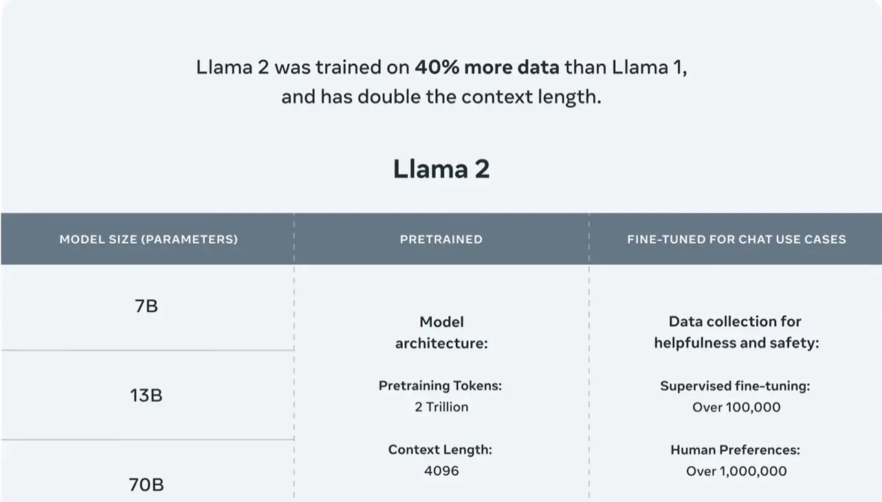Click Data collection for helpfulness and safety
Image resolution: width=882 pixels, height=502 pixels.
pyautogui.click(x=736, y=332)
